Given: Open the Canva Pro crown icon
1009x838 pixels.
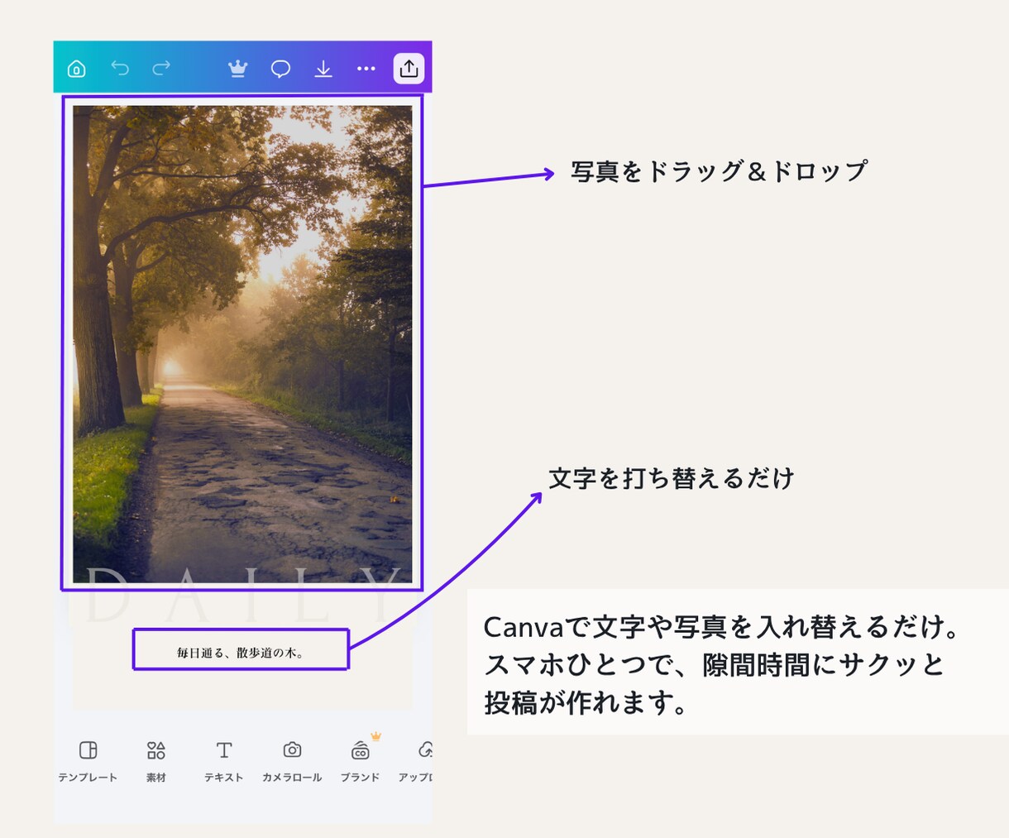Looking at the screenshot, I should [238, 69].
